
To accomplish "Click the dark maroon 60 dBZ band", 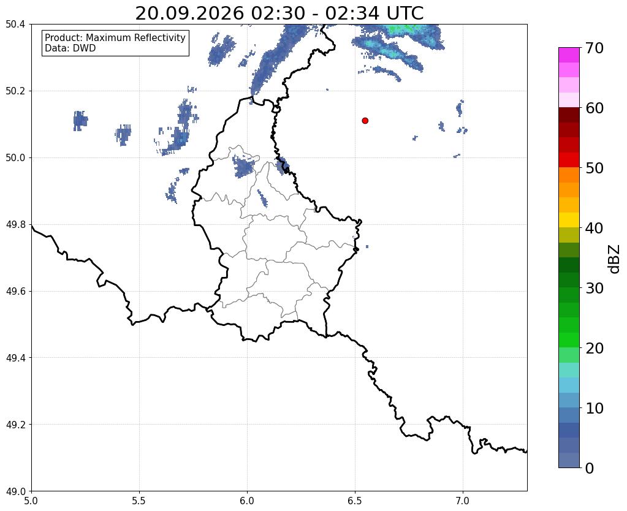I will coord(569,115).
